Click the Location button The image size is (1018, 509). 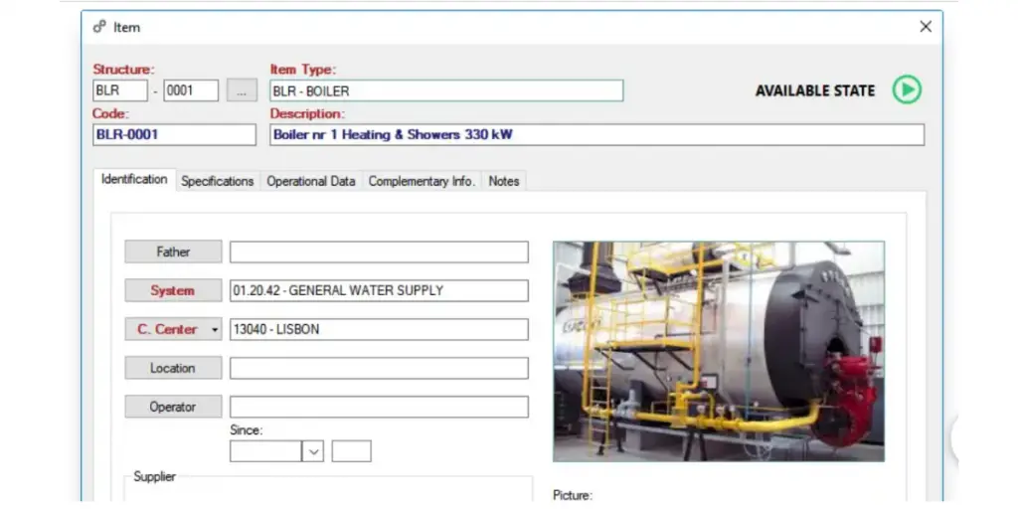coord(173,368)
